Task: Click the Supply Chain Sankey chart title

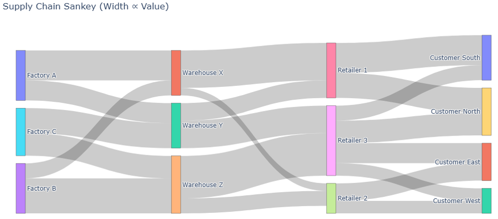Action: pos(86,7)
